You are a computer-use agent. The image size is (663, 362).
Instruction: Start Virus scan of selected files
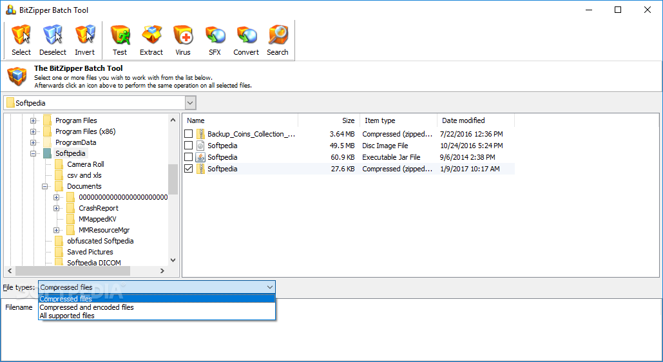(183, 40)
